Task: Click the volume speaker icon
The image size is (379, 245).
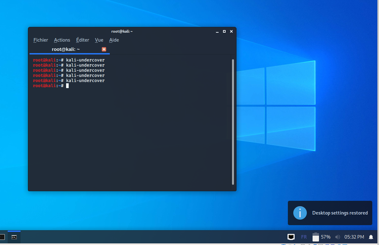Action: (338, 237)
